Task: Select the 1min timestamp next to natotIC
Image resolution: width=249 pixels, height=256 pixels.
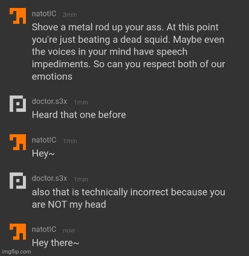Action: point(70,141)
